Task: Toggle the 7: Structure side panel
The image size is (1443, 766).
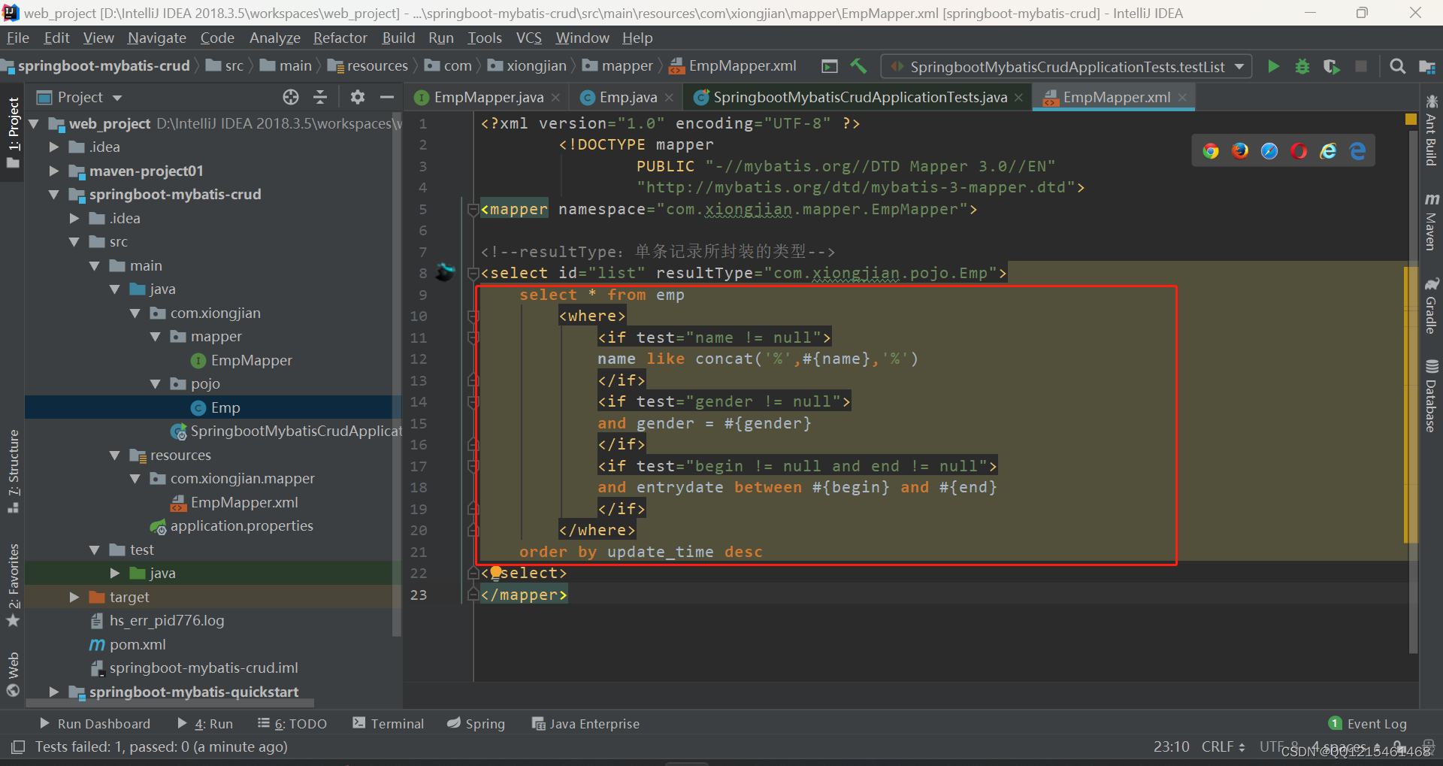Action: click(x=13, y=471)
